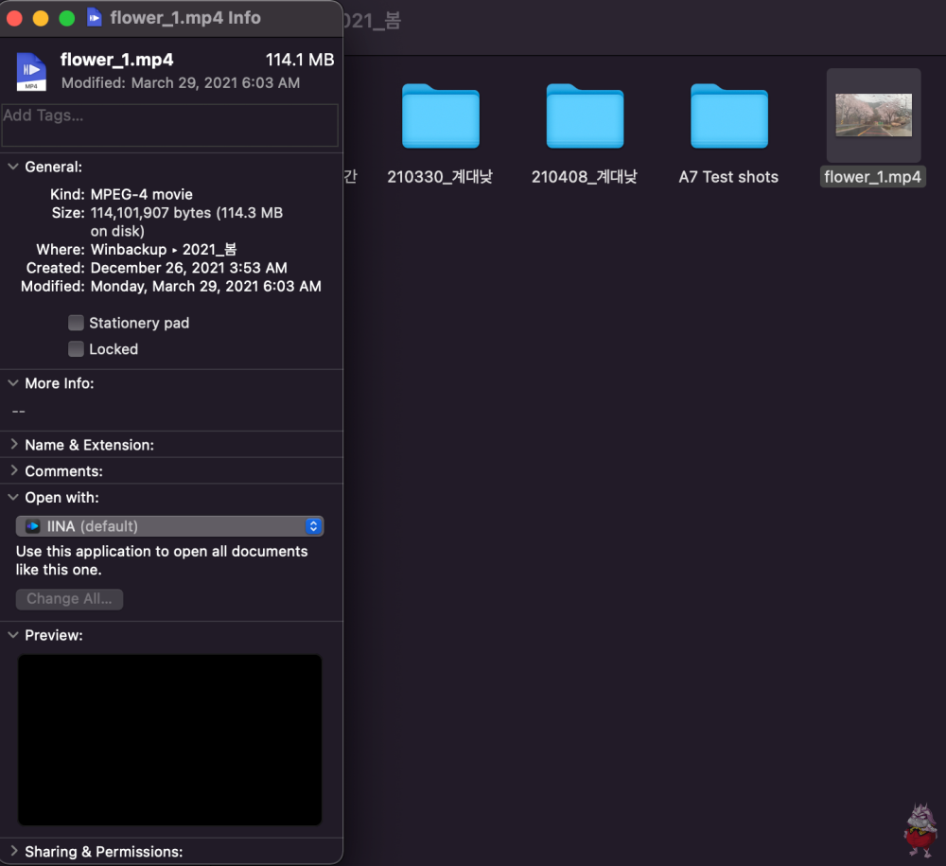Enable the Locked checkbox
This screenshot has width=946, height=866.
click(76, 349)
